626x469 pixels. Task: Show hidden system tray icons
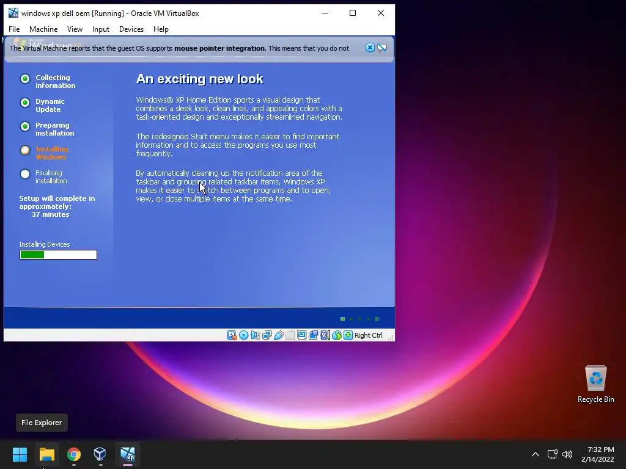(x=536, y=454)
